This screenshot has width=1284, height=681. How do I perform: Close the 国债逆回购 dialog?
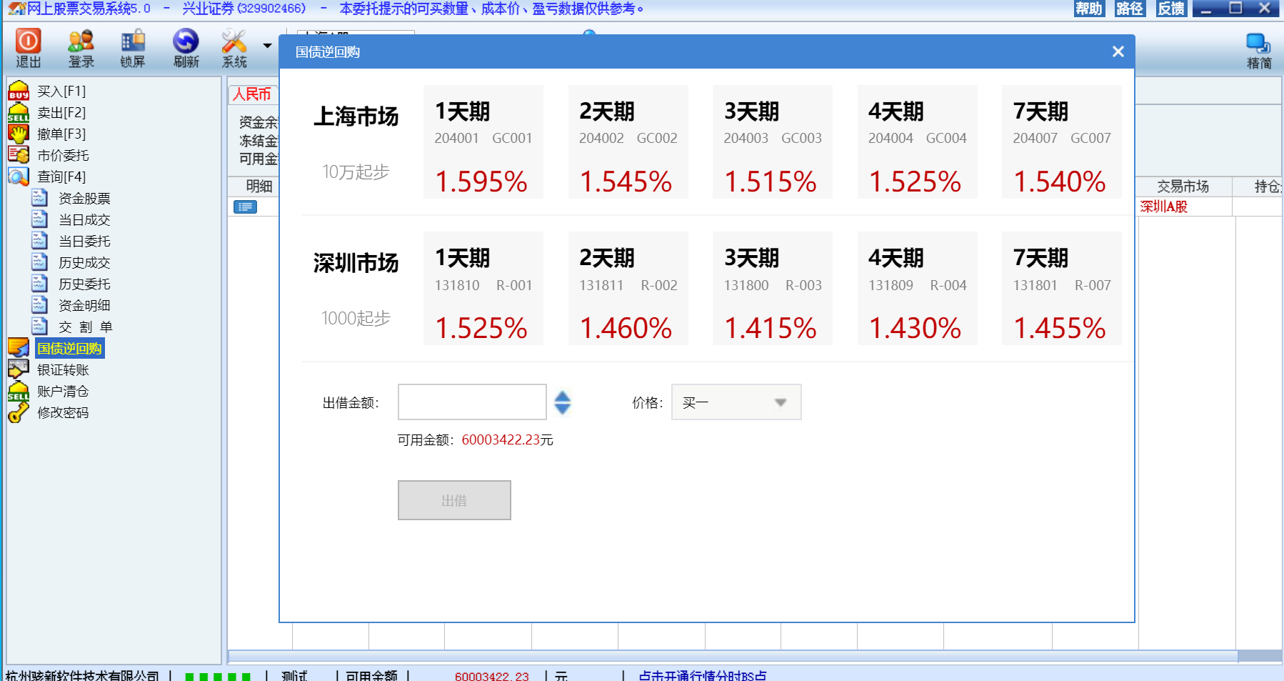(1118, 51)
